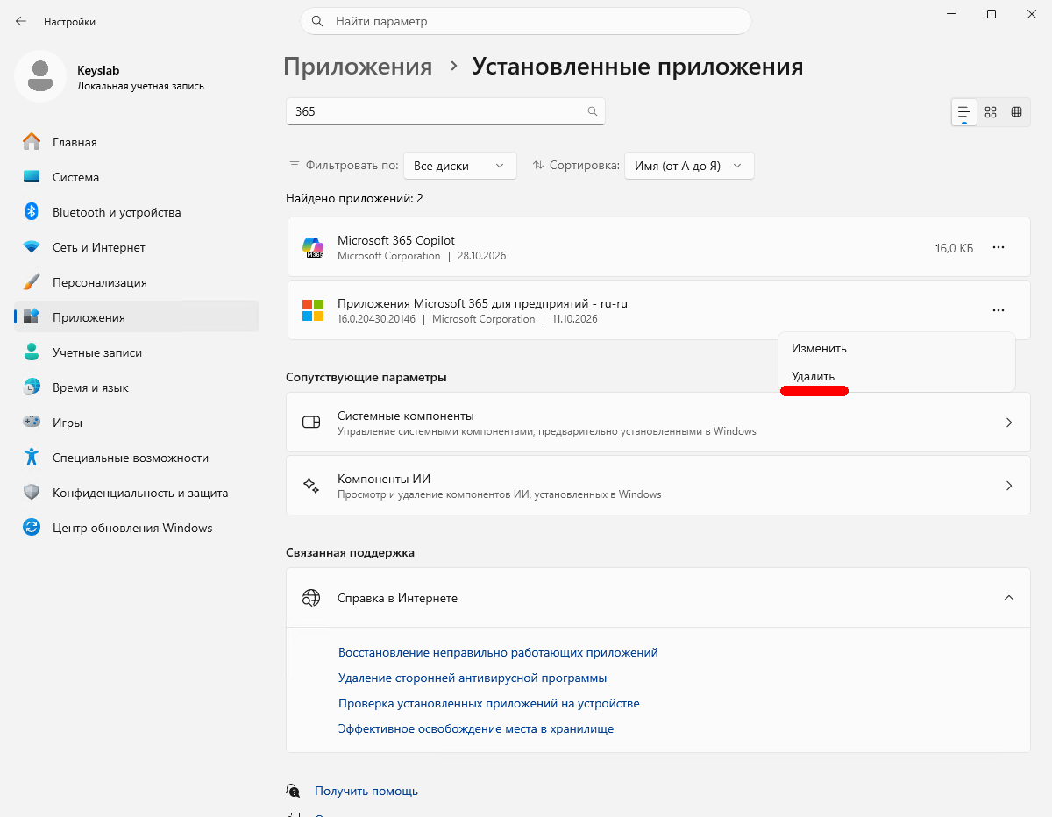Select the Система sidebar item text
This screenshot has width=1052, height=817.
pyautogui.click(x=75, y=177)
